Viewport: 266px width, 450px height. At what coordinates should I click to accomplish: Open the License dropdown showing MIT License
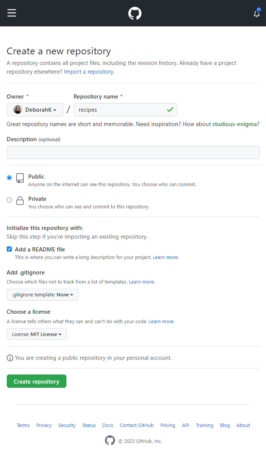pyautogui.click(x=36, y=334)
